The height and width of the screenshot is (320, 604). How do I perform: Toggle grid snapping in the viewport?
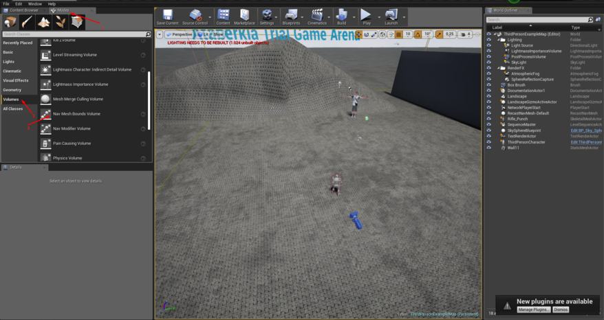(399, 34)
